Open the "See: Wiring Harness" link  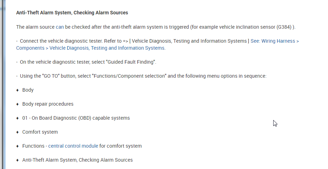point(275,41)
